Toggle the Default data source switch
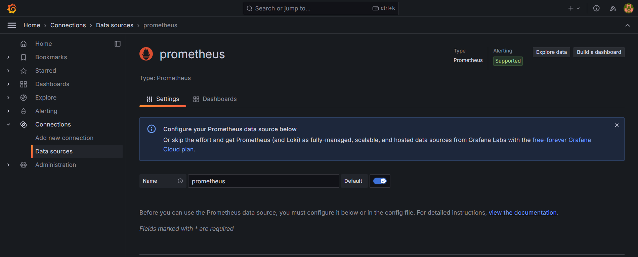Screen dimensions: 638x257 click(x=380, y=181)
